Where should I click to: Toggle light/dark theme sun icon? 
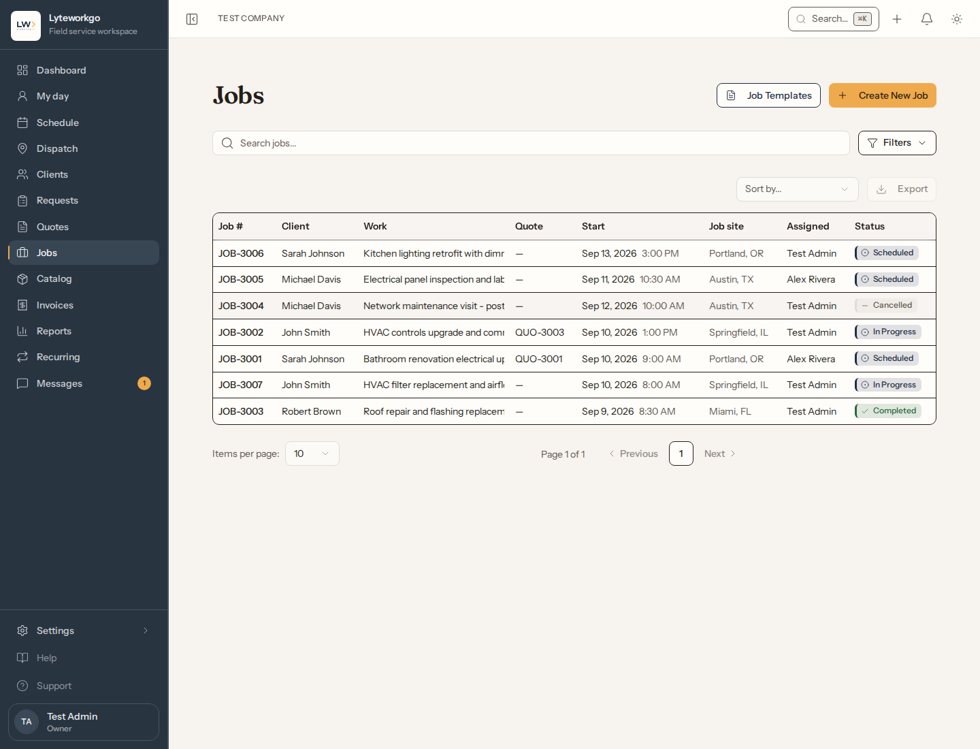click(957, 19)
